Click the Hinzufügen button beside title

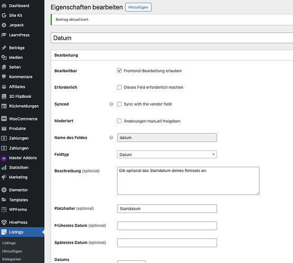138,7
